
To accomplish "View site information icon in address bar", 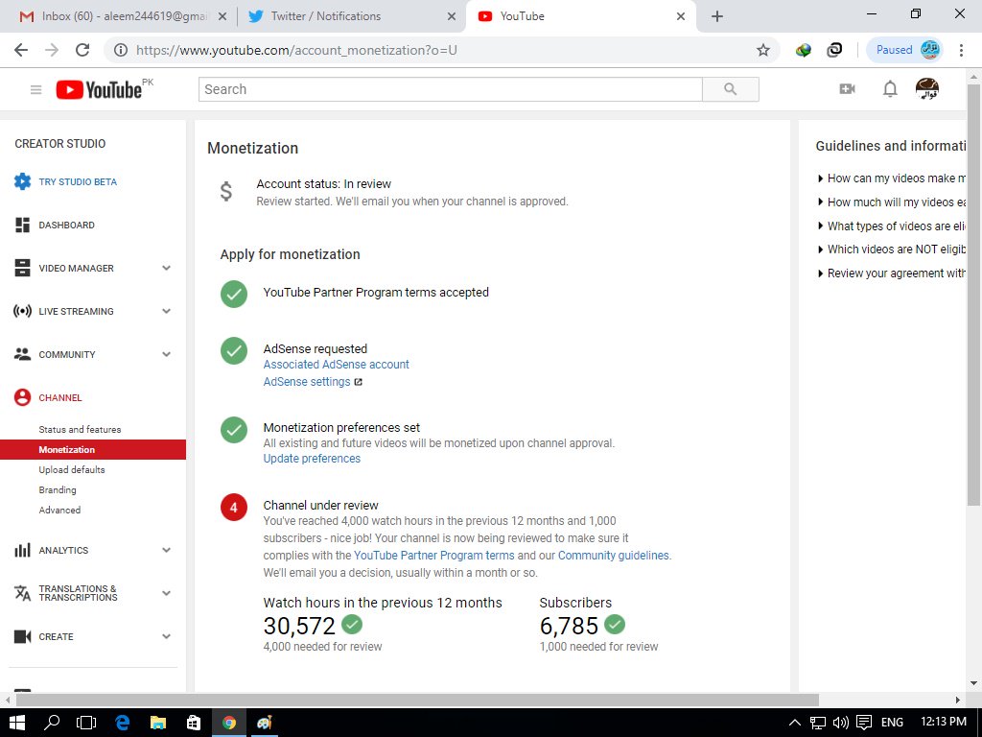I will 121,50.
